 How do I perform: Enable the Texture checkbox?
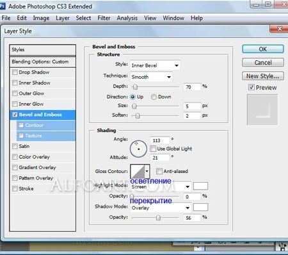21,136
